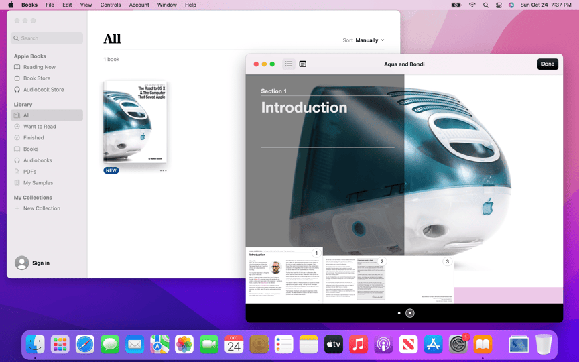Click the first small page indicator dot
Viewport: 579px width, 362px height.
pos(399,313)
